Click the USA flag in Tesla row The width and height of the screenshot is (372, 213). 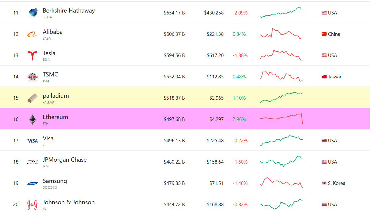pos(324,55)
